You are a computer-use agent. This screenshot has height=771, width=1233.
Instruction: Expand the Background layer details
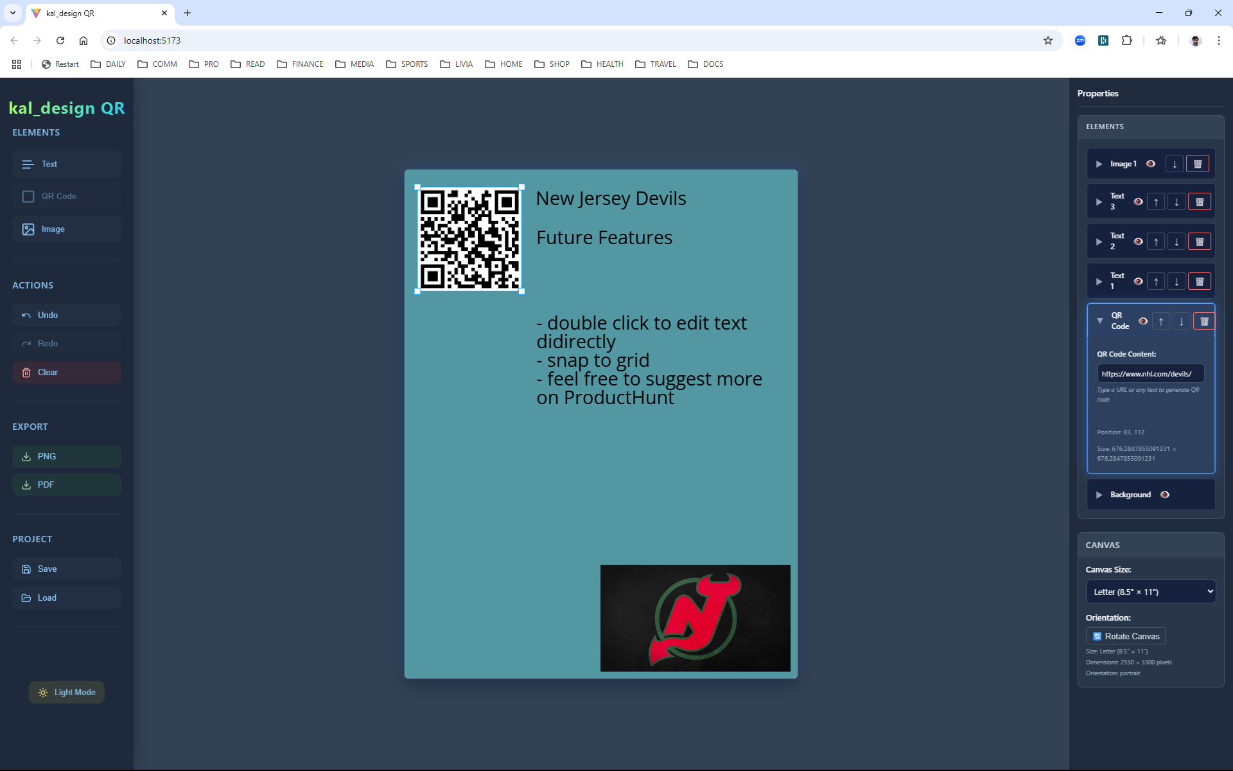click(1099, 495)
